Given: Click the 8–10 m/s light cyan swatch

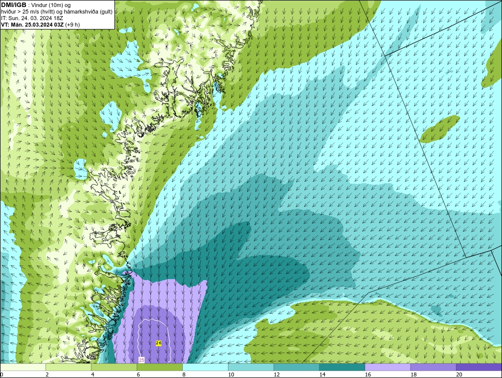Looking at the screenshot, I should (205, 367).
